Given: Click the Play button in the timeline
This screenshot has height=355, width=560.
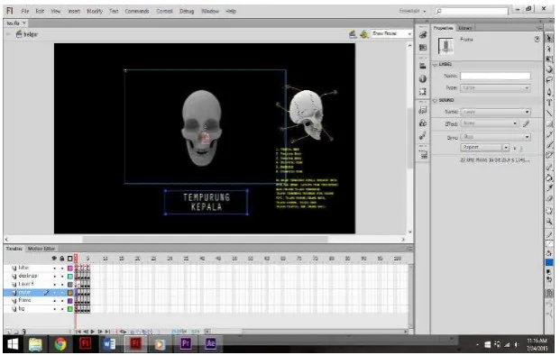Looking at the screenshot, I should point(93,332).
